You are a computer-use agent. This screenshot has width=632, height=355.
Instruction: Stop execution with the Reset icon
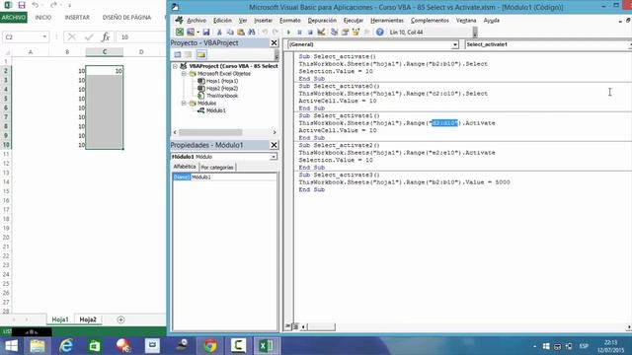click(310, 33)
